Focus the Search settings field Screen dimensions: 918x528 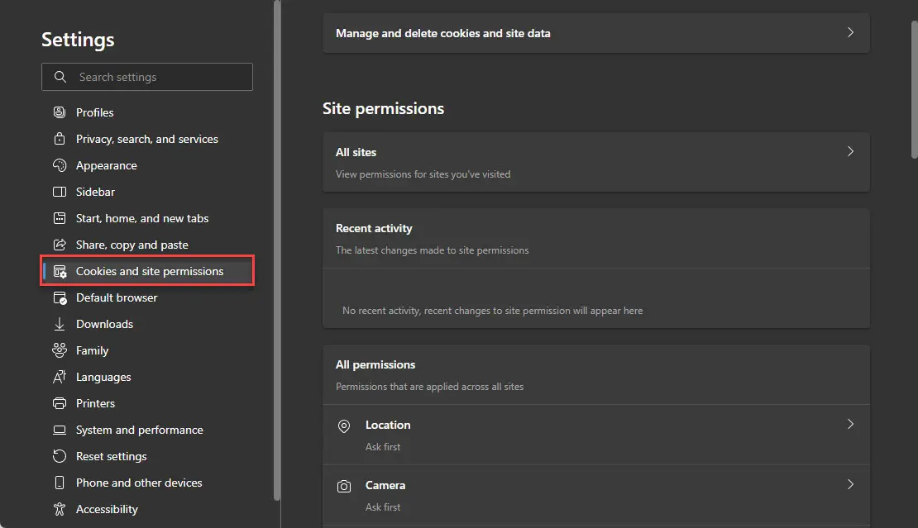point(147,77)
